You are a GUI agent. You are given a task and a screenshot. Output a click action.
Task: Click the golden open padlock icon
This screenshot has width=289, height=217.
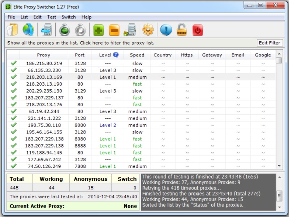(x=182, y=30)
